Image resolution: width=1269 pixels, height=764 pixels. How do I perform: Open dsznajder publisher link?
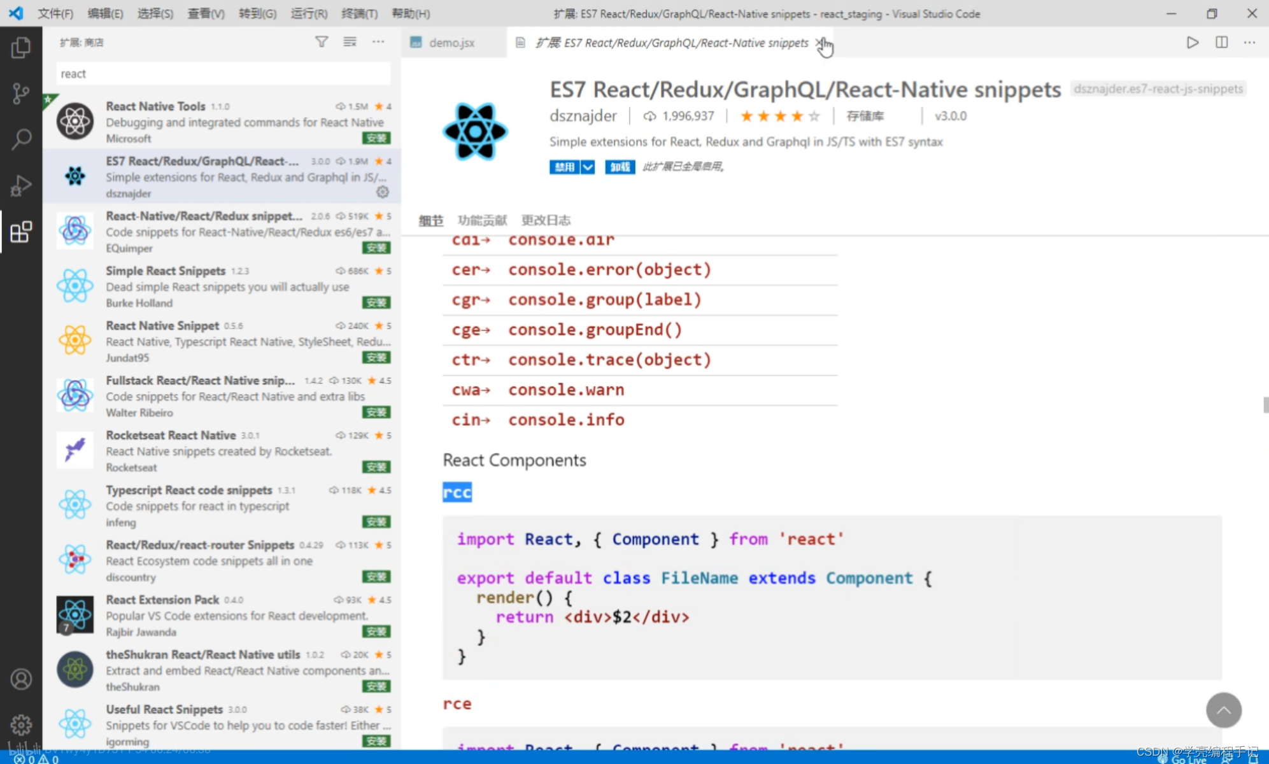[583, 116]
